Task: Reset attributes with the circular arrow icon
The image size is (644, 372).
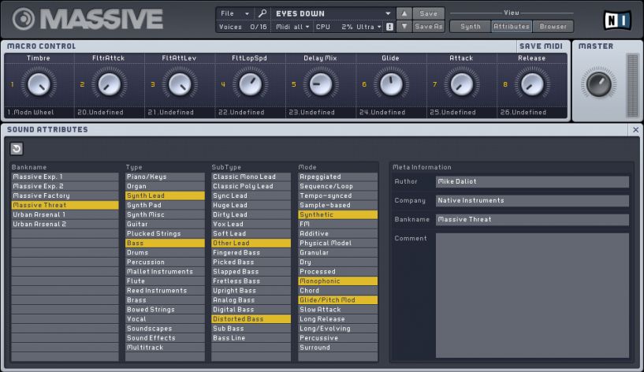Action: pyautogui.click(x=17, y=149)
